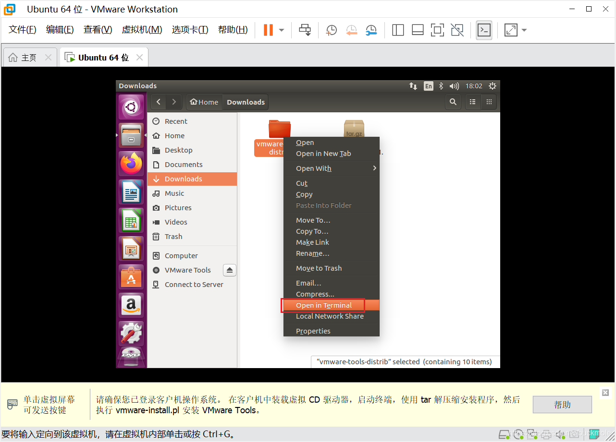Select Copy from the context menu
This screenshot has height=442, width=616.
[332, 194]
